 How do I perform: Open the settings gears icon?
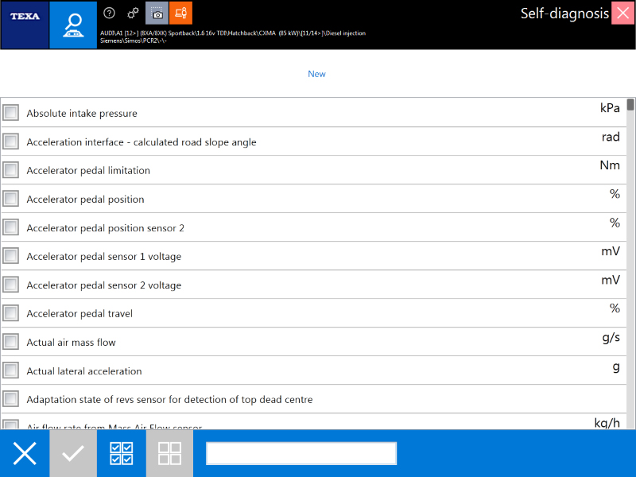click(134, 13)
